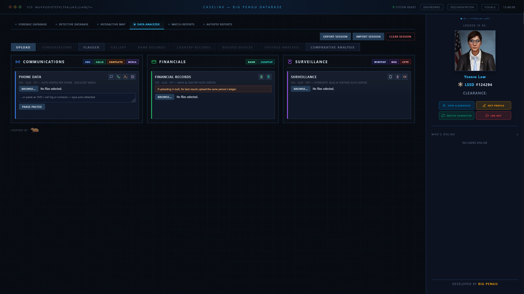Click the Financials card icon
524x294 pixels.
tap(154, 62)
